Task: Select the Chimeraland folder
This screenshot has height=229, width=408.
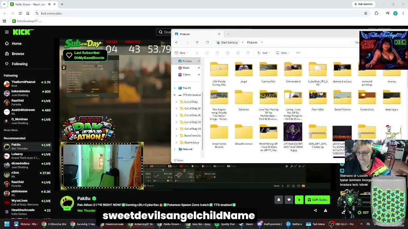Action: coord(293,73)
